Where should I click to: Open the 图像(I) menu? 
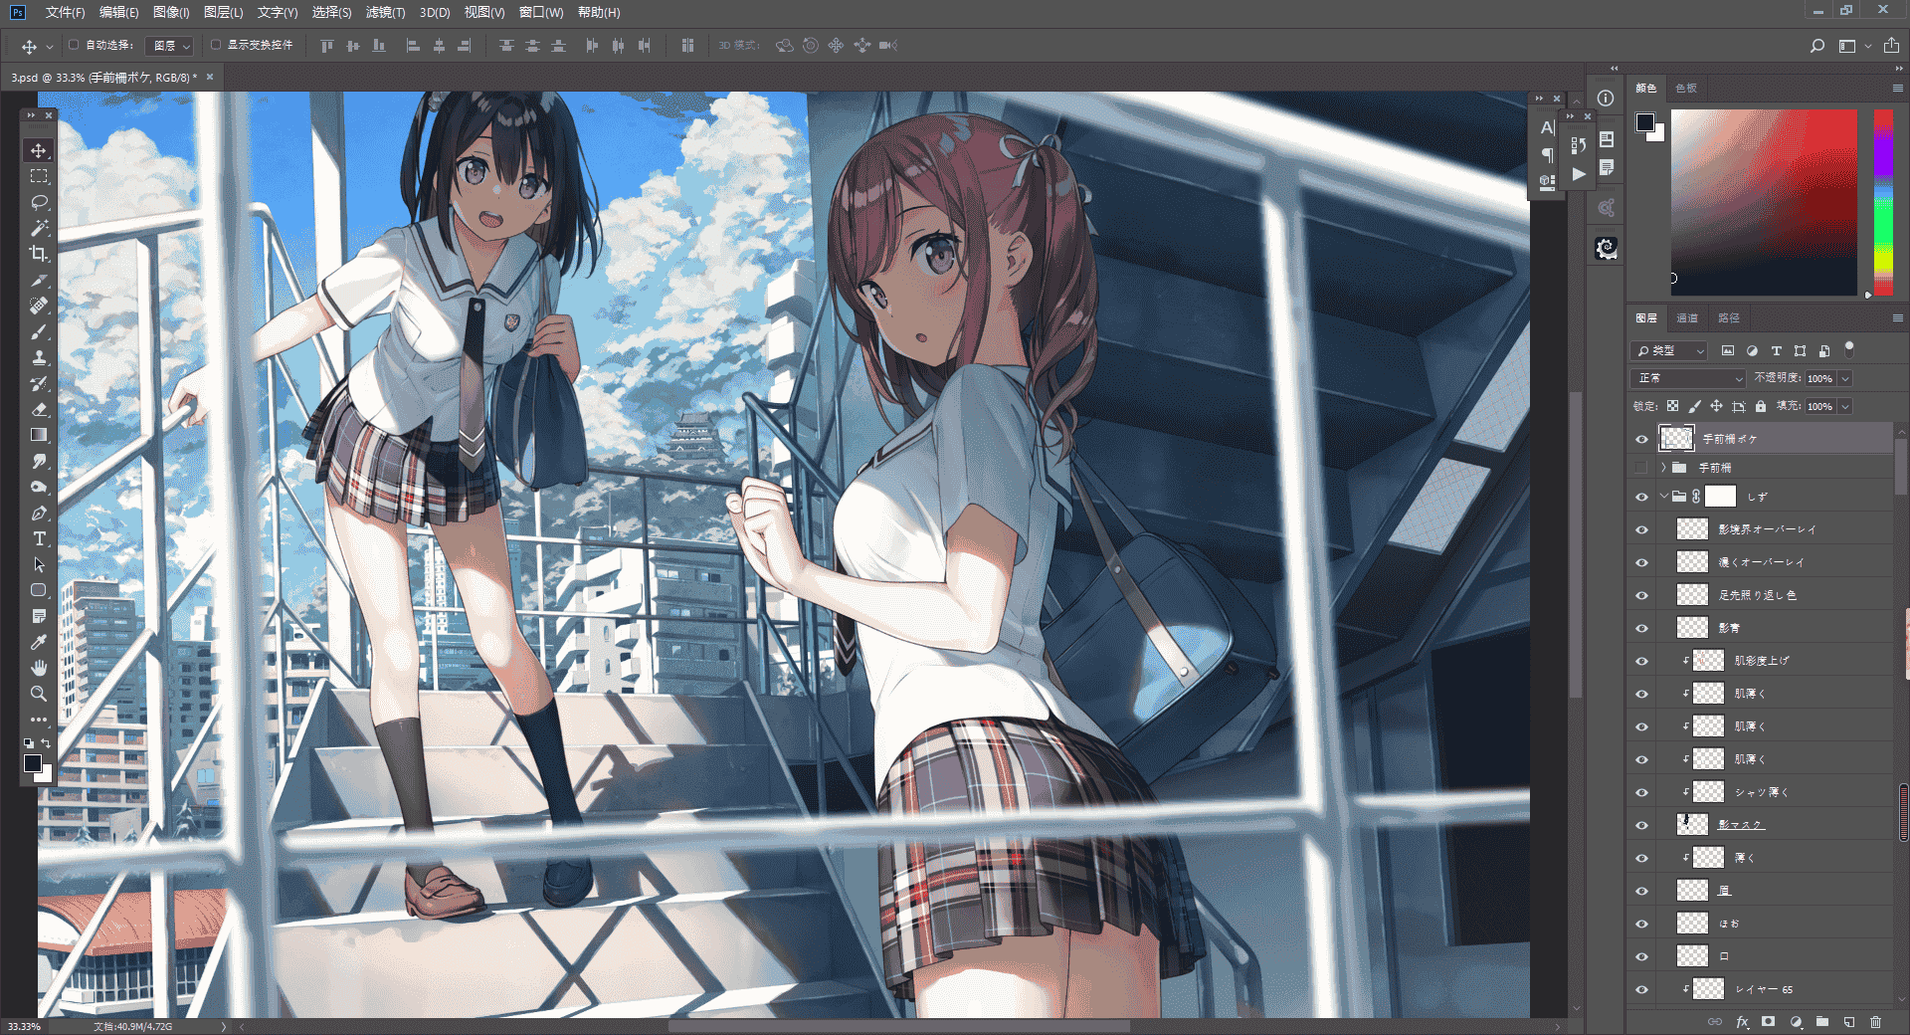point(171,12)
